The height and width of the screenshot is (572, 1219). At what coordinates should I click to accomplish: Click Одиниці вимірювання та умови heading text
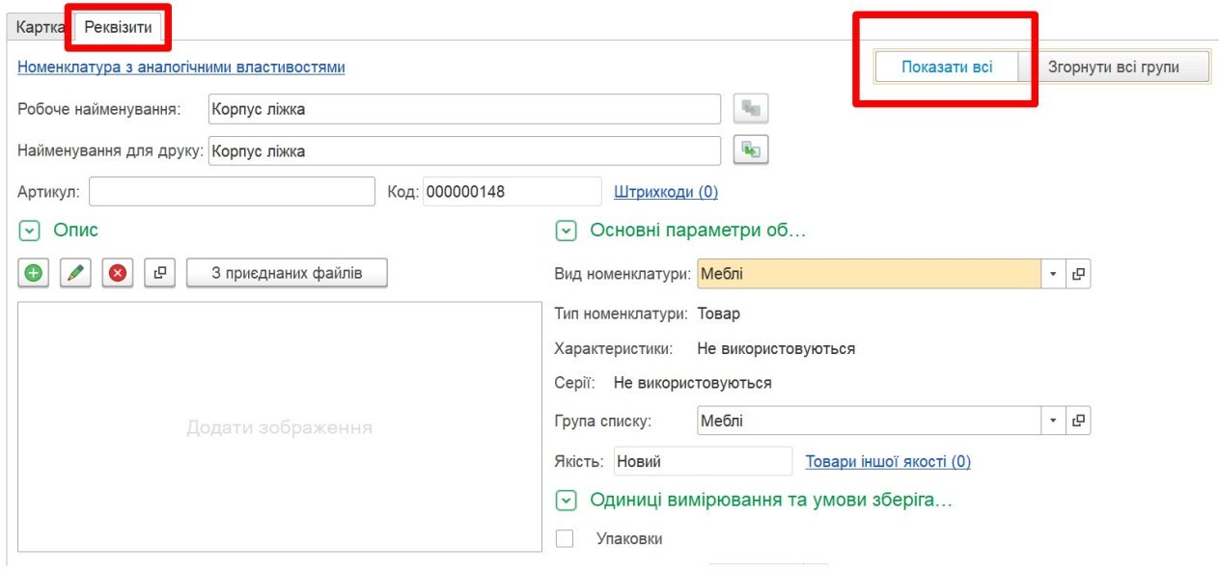[771, 501]
